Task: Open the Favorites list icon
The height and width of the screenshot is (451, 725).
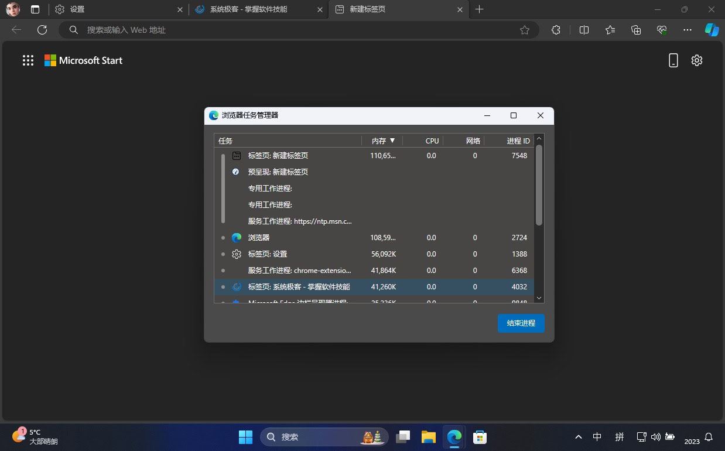Action: 610,30
